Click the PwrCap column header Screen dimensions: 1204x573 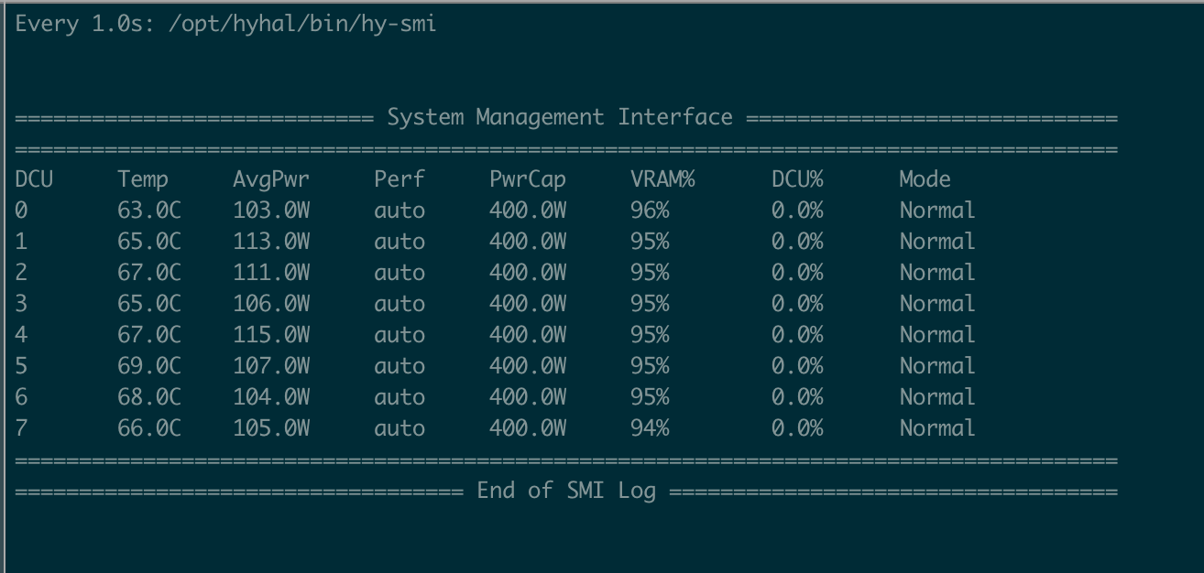(528, 179)
